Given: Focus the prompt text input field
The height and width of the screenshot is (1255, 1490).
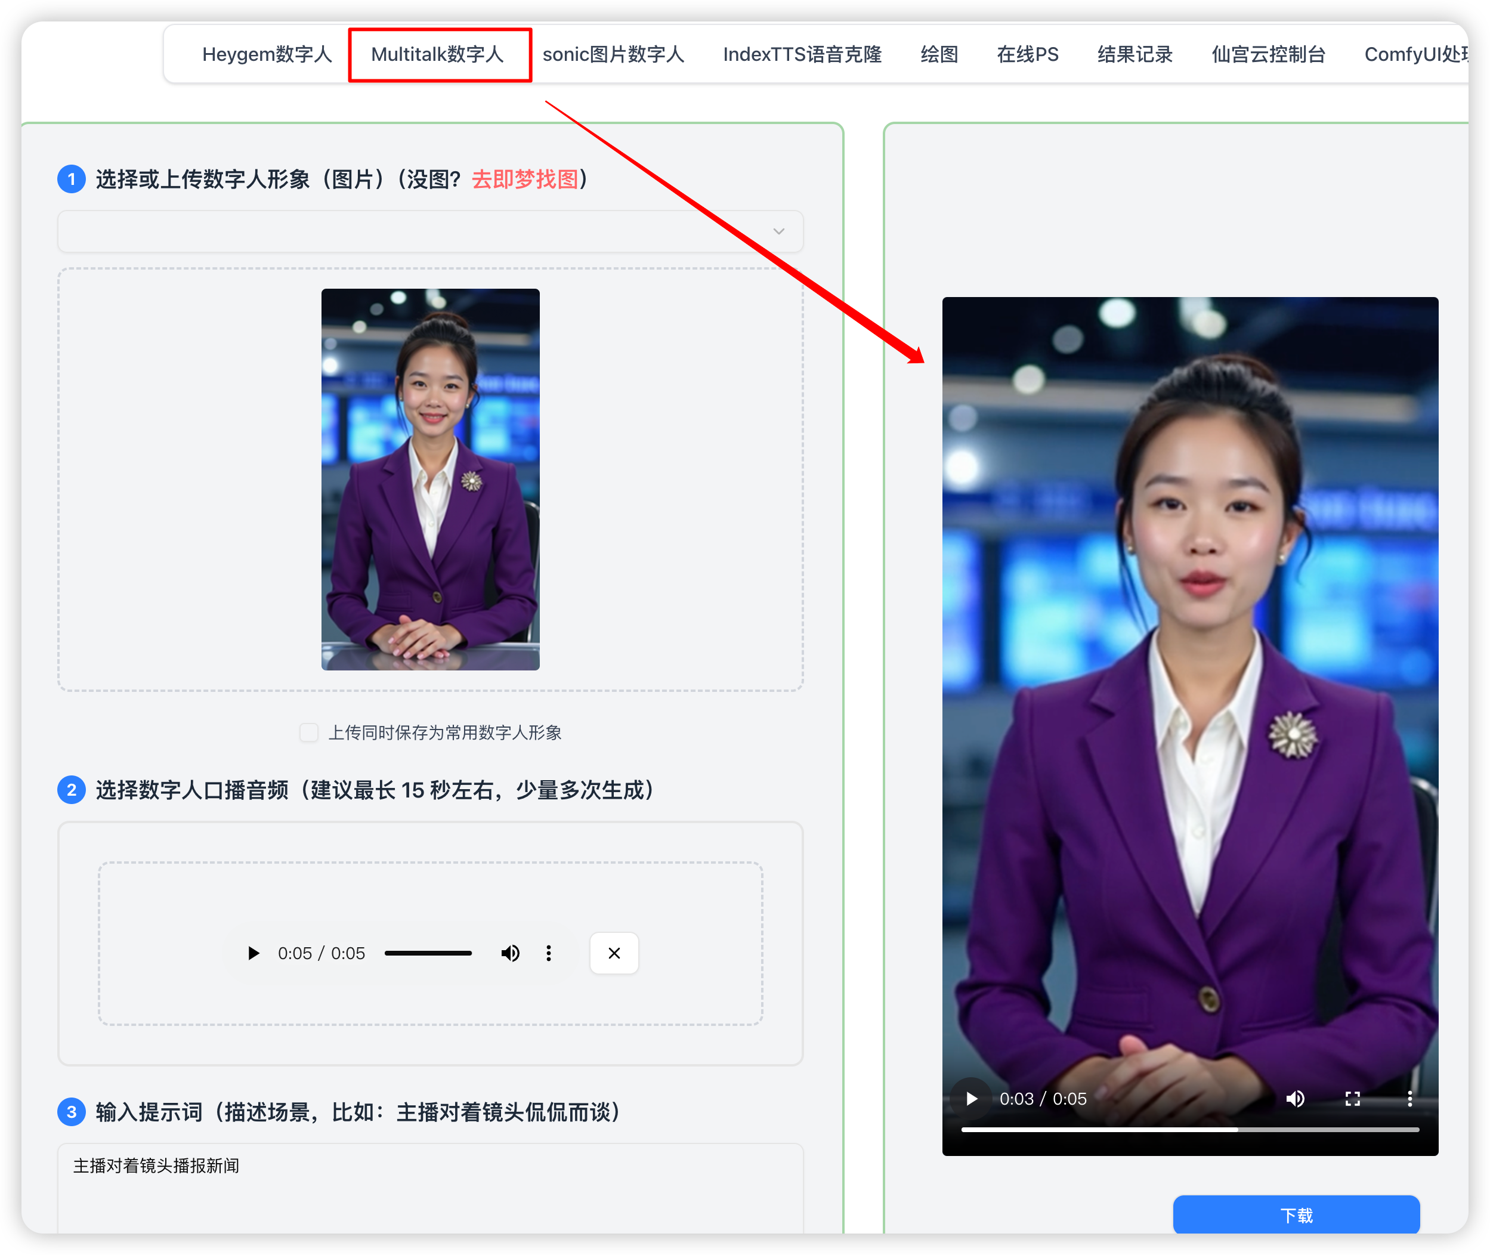Looking at the screenshot, I should [x=430, y=1185].
